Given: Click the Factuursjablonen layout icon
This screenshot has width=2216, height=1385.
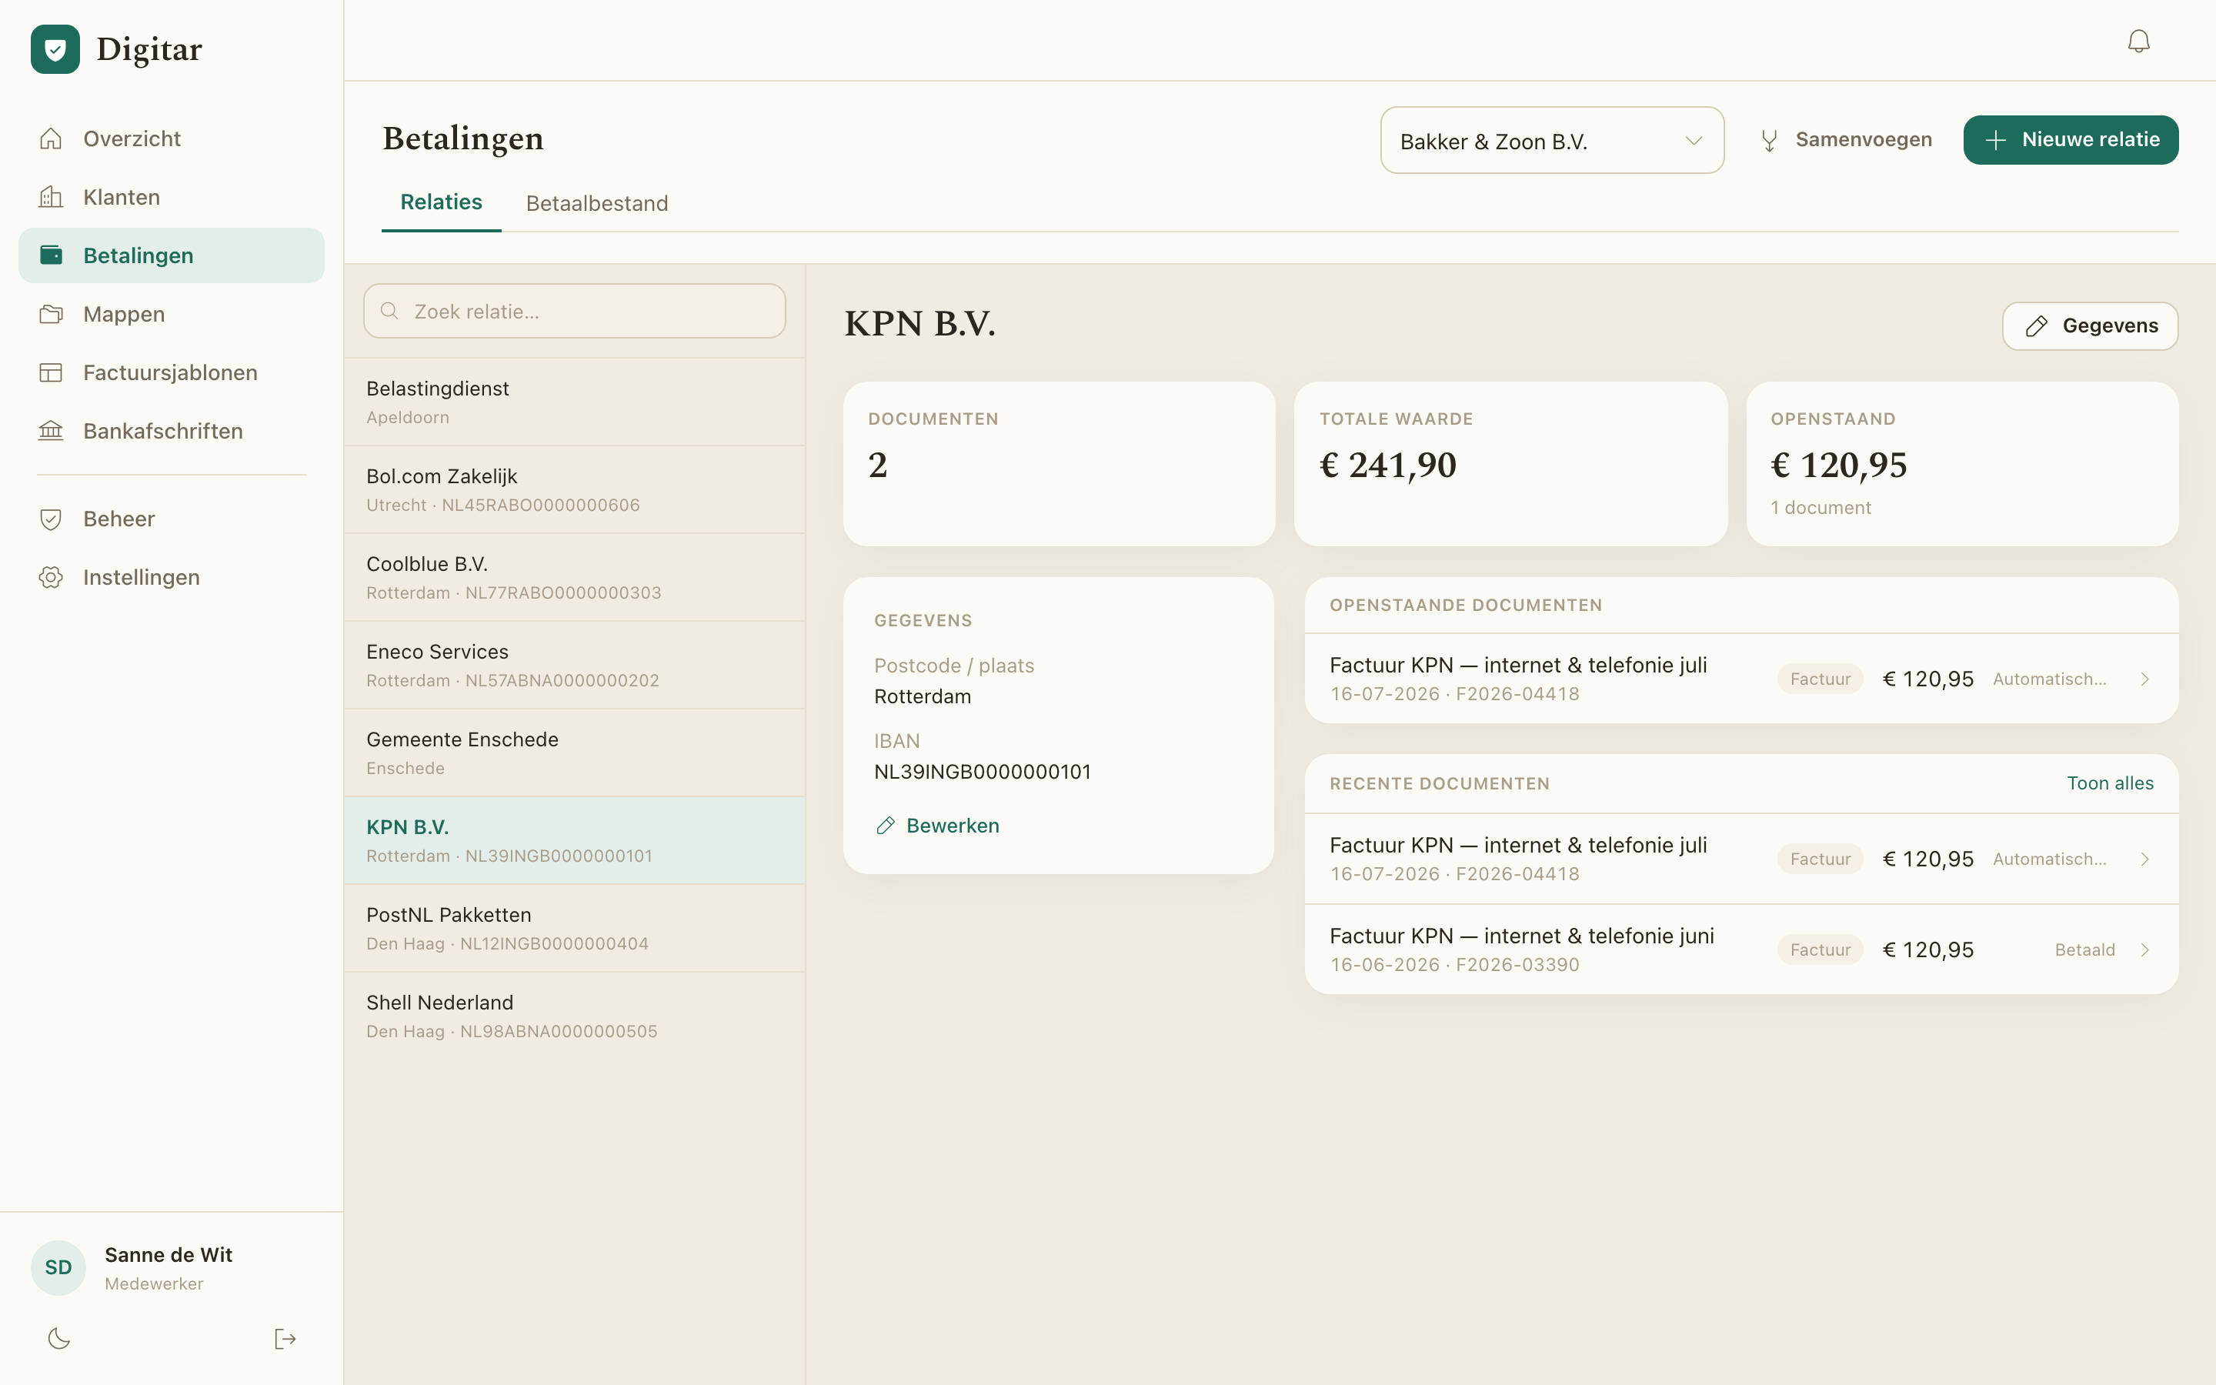Looking at the screenshot, I should click(52, 373).
